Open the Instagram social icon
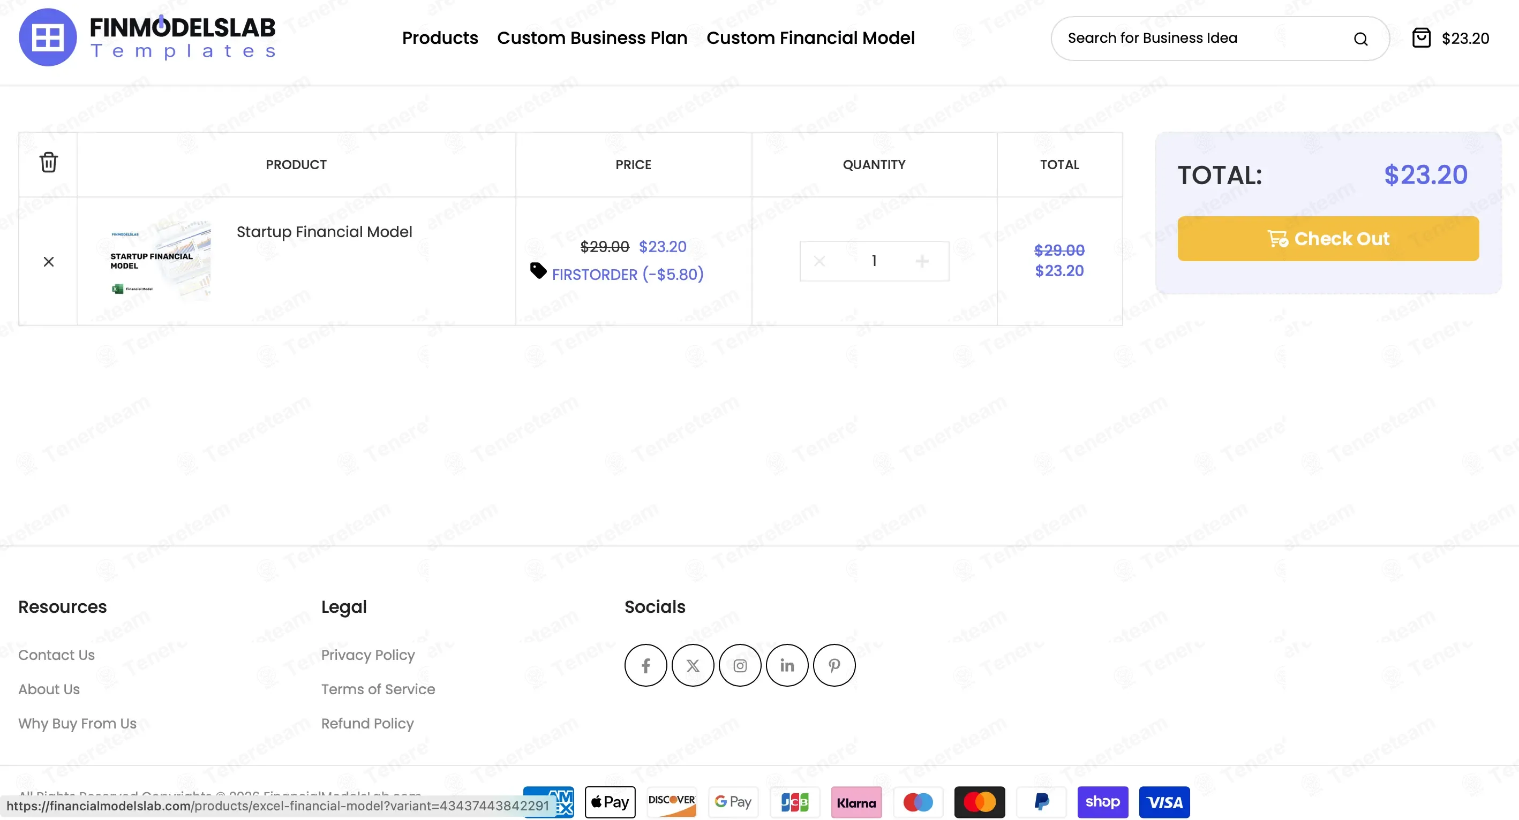The height and width of the screenshot is (820, 1519). pos(740,665)
